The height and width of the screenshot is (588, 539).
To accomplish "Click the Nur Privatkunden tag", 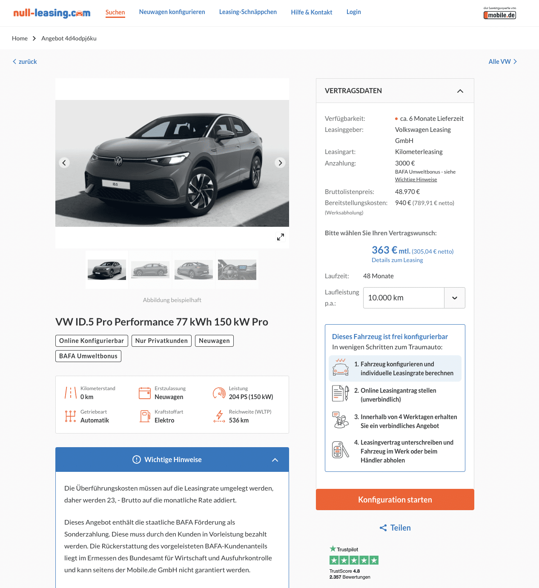I will [161, 341].
